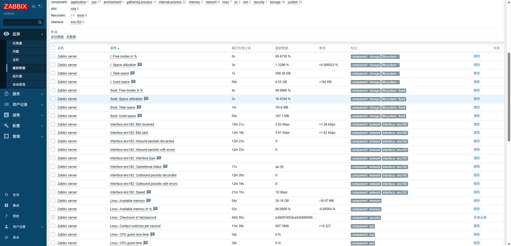Image resolution: width=511 pixels, height=246 pixels.
Task: Open 历史记录 for Checksum of /etc/passwd
Action: pos(480,218)
